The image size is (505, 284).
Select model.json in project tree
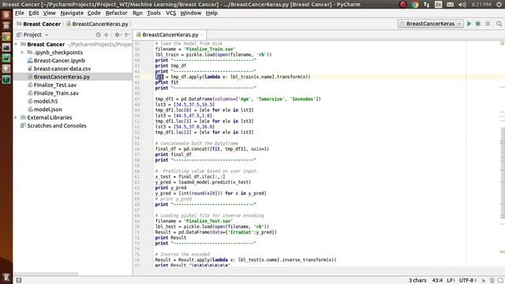click(x=47, y=110)
